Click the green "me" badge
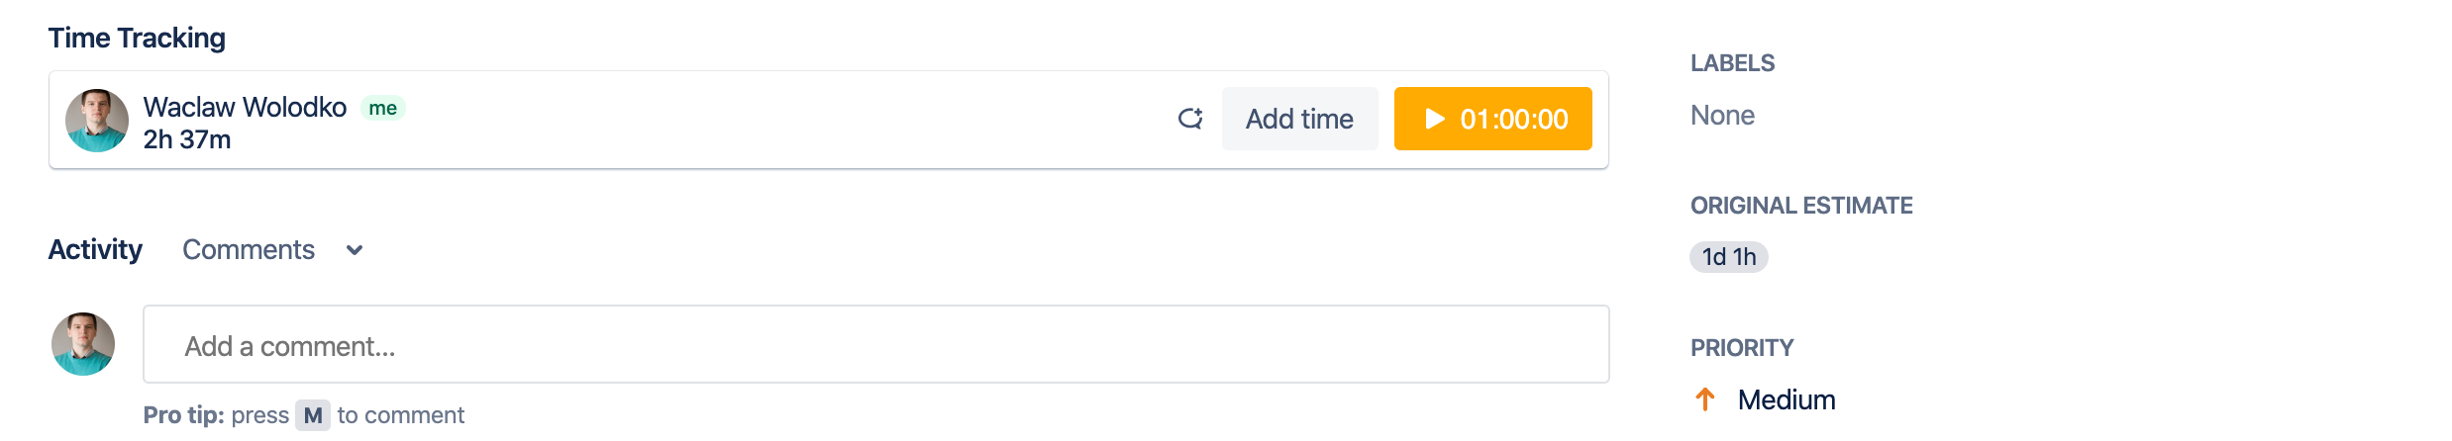 point(383,108)
